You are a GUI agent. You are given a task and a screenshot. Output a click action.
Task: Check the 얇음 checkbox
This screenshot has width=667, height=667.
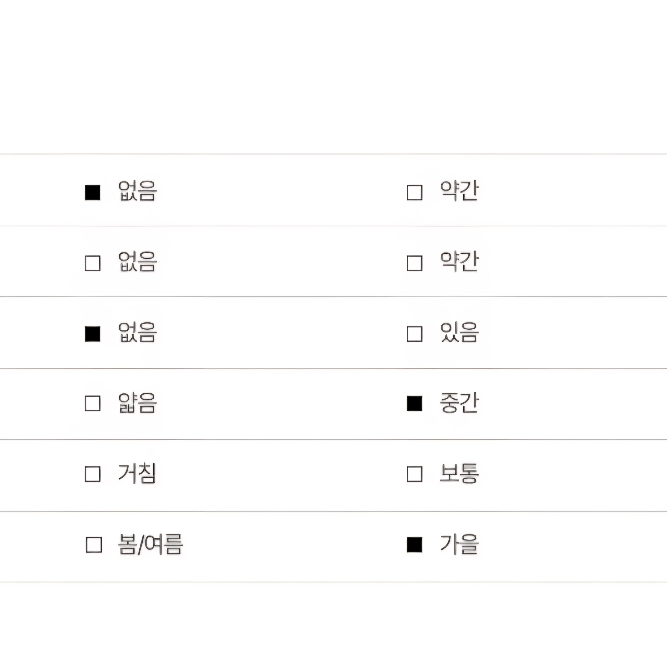coord(93,403)
